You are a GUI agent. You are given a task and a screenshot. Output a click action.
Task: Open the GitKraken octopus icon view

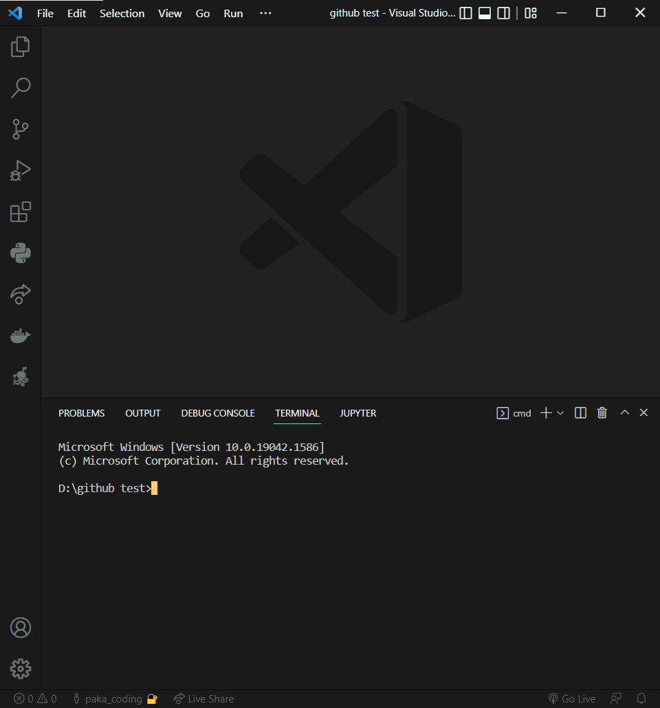point(21,377)
